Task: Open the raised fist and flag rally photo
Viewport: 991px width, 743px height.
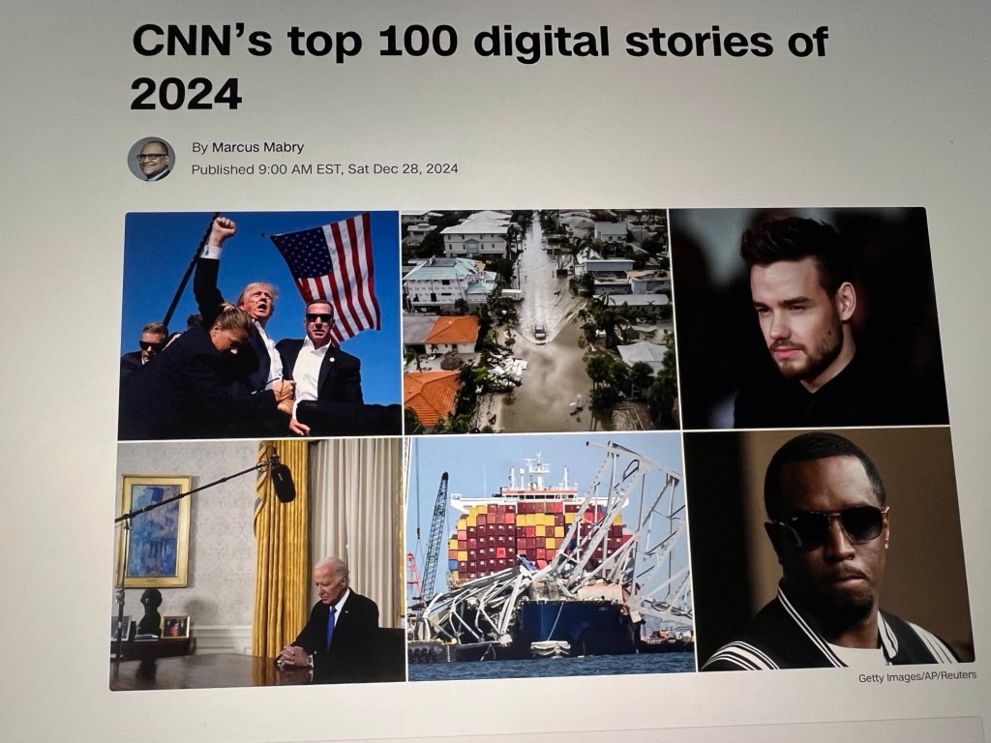Action: tap(259, 324)
